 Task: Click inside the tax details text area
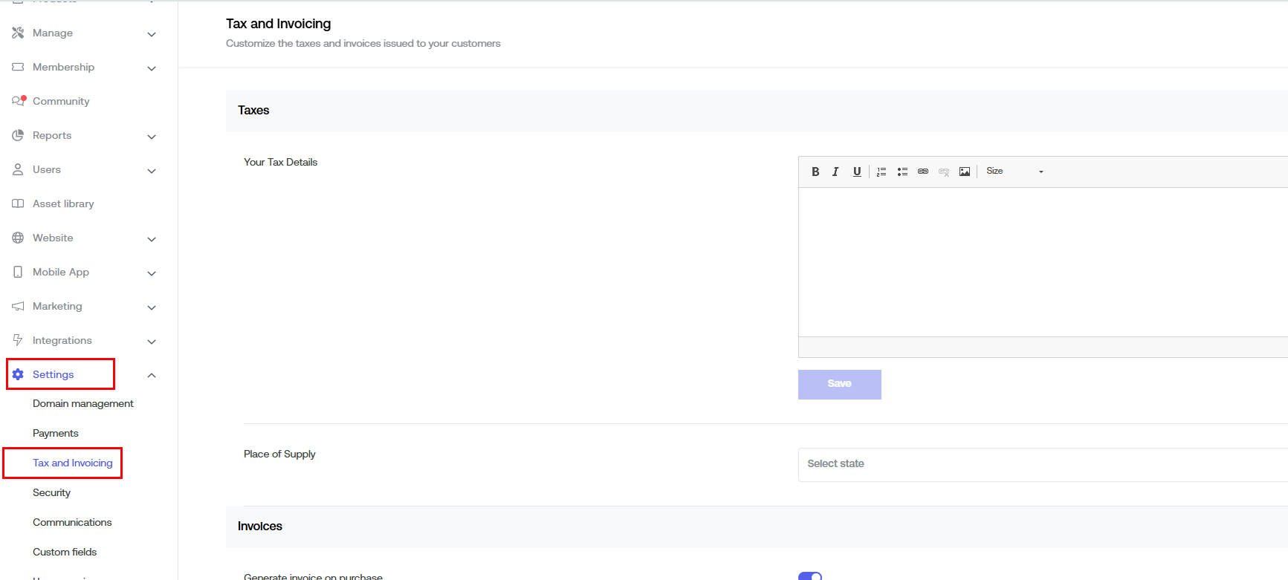click(x=1041, y=261)
